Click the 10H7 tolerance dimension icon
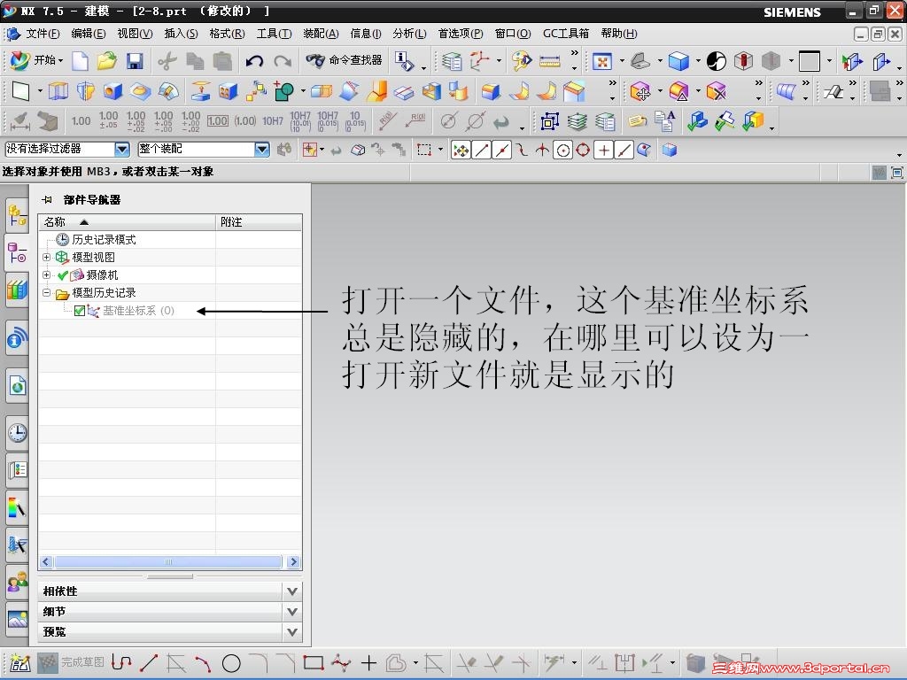The height and width of the screenshot is (680, 907). click(273, 120)
